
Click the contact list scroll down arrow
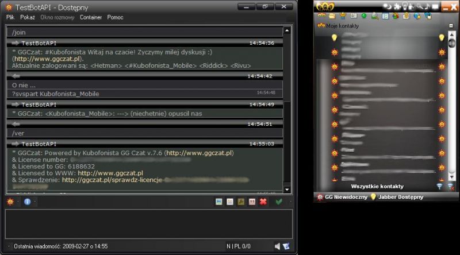click(x=452, y=177)
